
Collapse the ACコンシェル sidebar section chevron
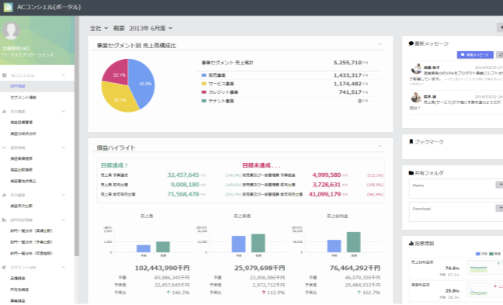[x=63, y=75]
